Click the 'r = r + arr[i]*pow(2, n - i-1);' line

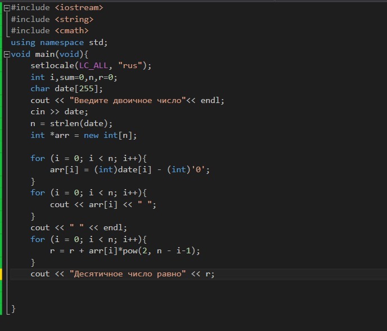click(x=125, y=251)
